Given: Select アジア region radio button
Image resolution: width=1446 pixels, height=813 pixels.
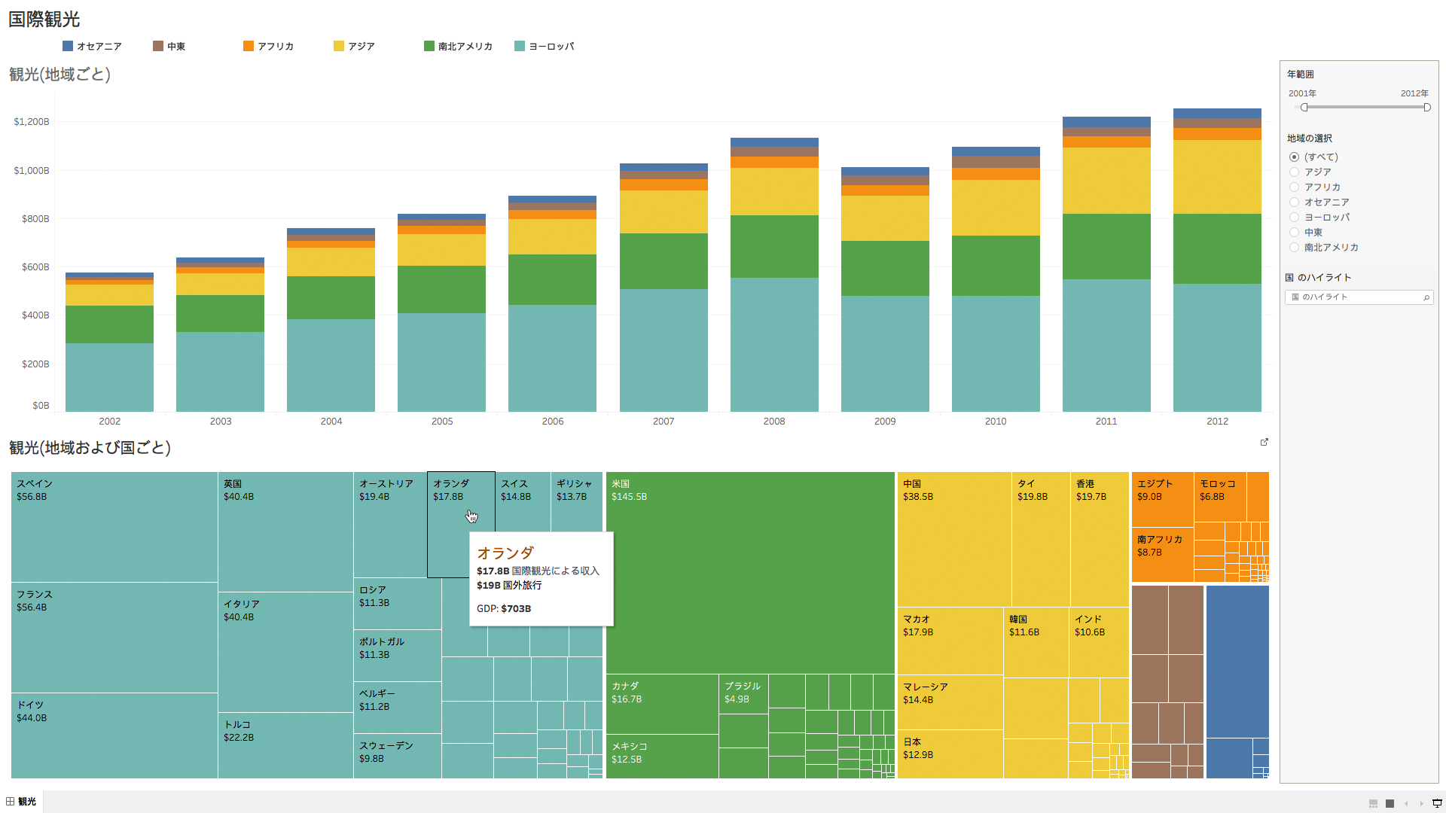Looking at the screenshot, I should point(1294,172).
